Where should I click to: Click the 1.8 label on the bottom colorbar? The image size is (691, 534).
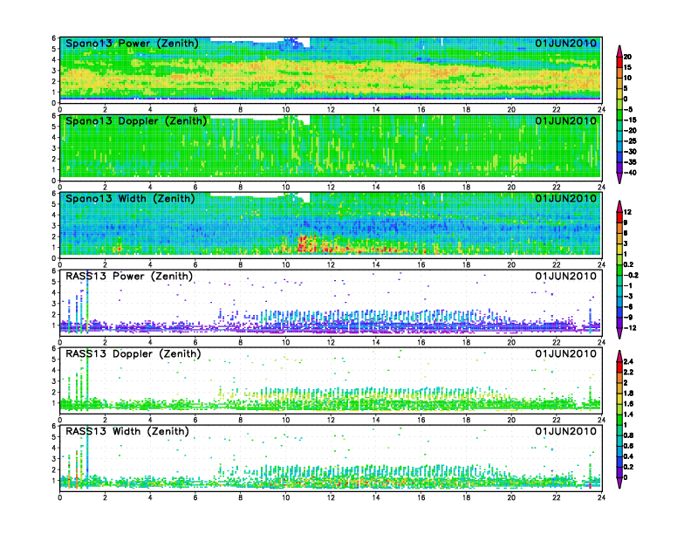pos(628,393)
